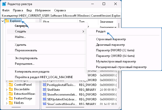
Task: Click the FileExts folder icon
Action: click(11, 103)
